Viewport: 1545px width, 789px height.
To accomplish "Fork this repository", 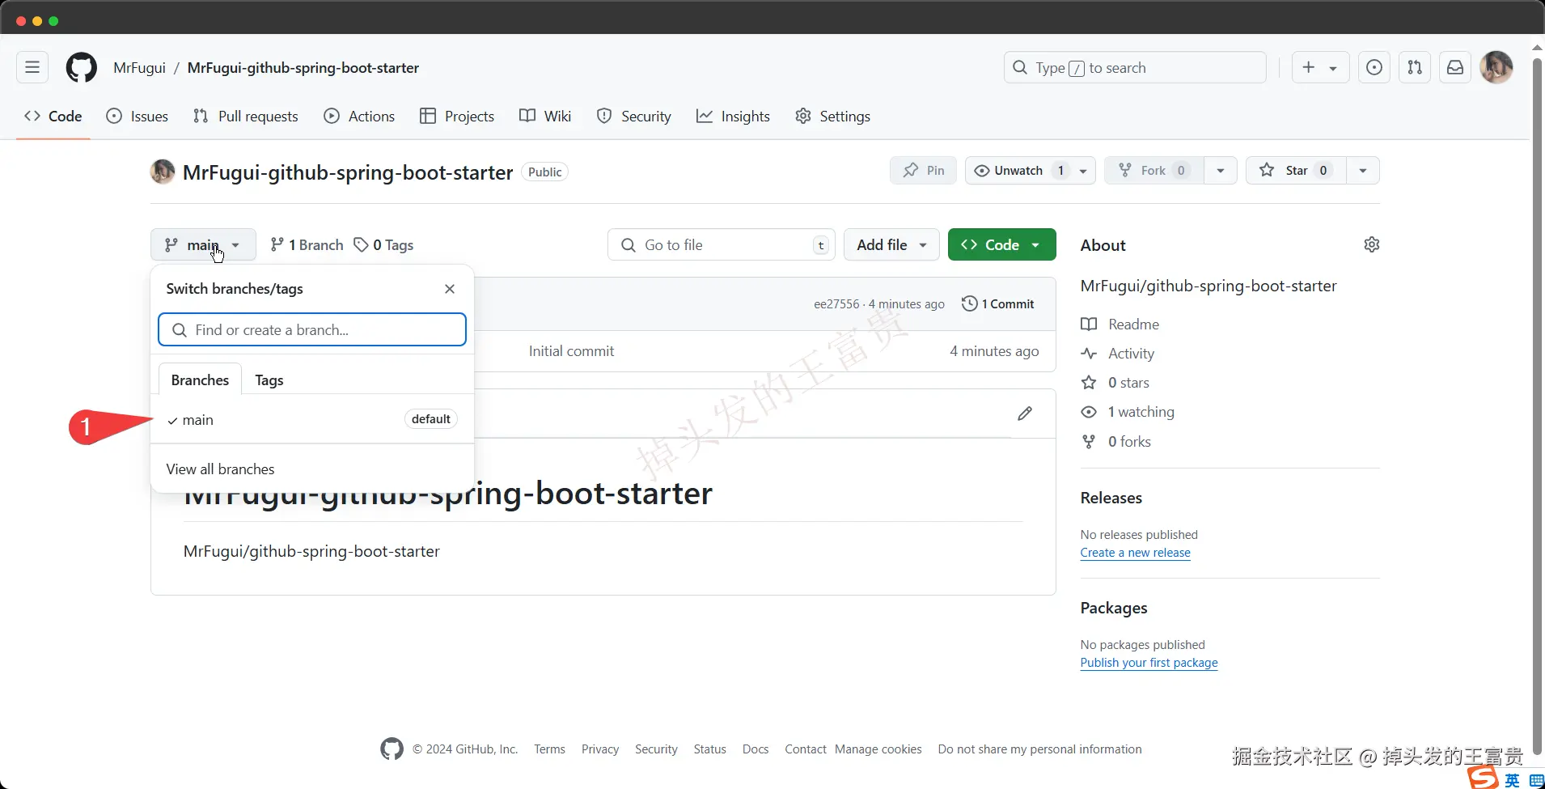I will tap(1154, 171).
